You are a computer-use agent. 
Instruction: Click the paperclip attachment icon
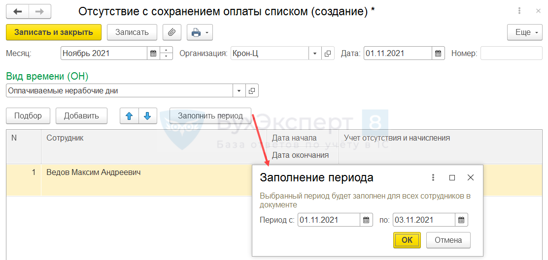click(x=171, y=32)
